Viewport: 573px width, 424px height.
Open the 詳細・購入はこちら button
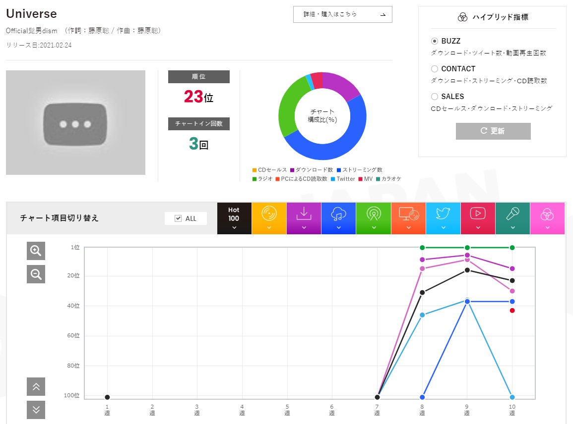point(343,14)
